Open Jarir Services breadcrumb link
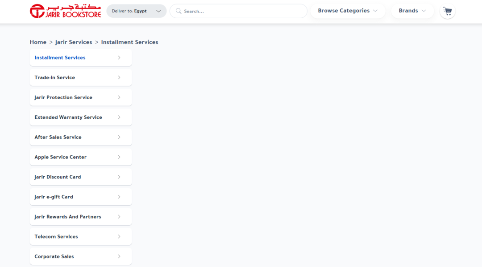Viewport: 482px width, 267px height. pos(74,42)
